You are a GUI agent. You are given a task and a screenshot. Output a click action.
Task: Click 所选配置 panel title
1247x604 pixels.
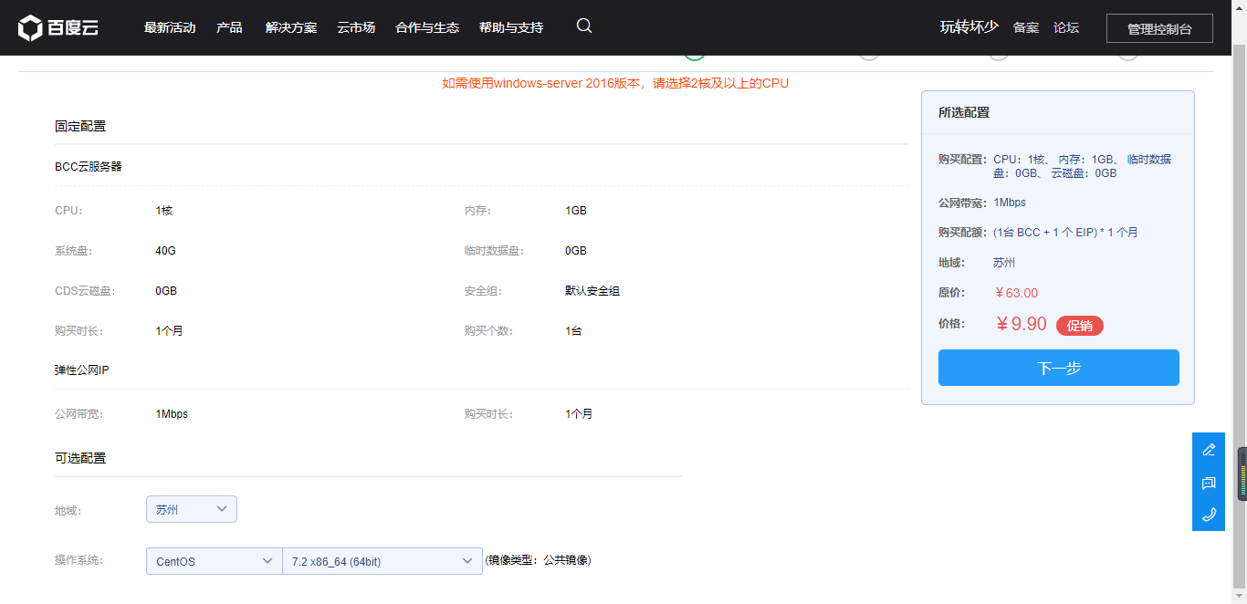pyautogui.click(x=964, y=112)
